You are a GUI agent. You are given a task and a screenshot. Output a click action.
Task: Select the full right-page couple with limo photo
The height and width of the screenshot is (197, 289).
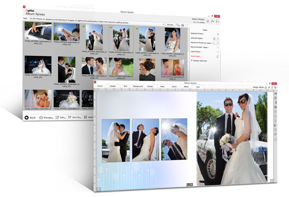point(232,138)
